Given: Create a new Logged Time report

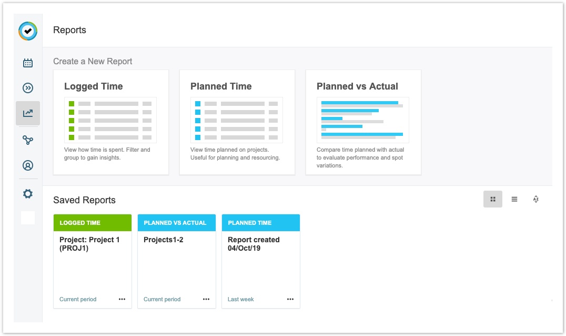Looking at the screenshot, I should click(110, 122).
